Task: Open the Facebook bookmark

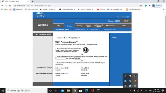Action: coord(18,10)
